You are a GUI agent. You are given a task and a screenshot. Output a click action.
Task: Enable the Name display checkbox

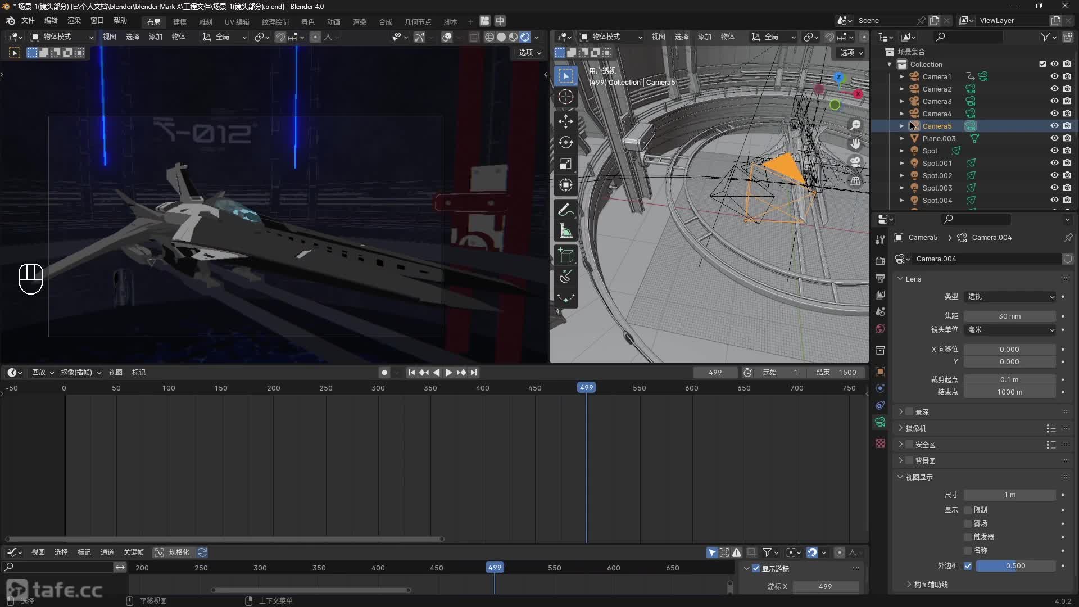click(968, 550)
